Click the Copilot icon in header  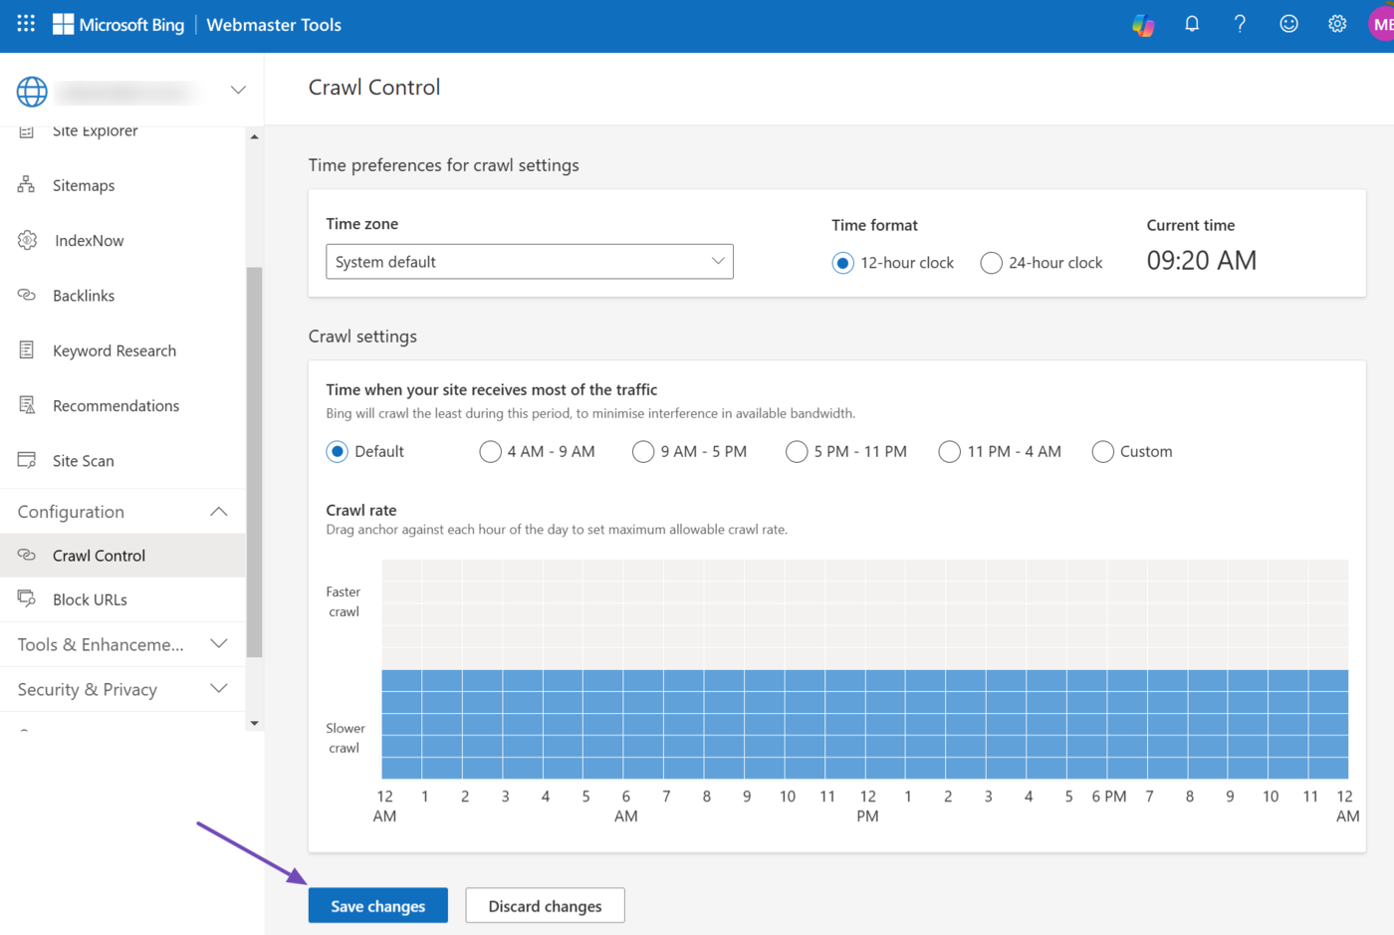click(1143, 25)
